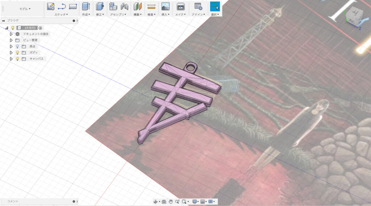Click the Press Pull icon above 修正
The width and height of the screenshot is (371, 206).
click(100, 6)
